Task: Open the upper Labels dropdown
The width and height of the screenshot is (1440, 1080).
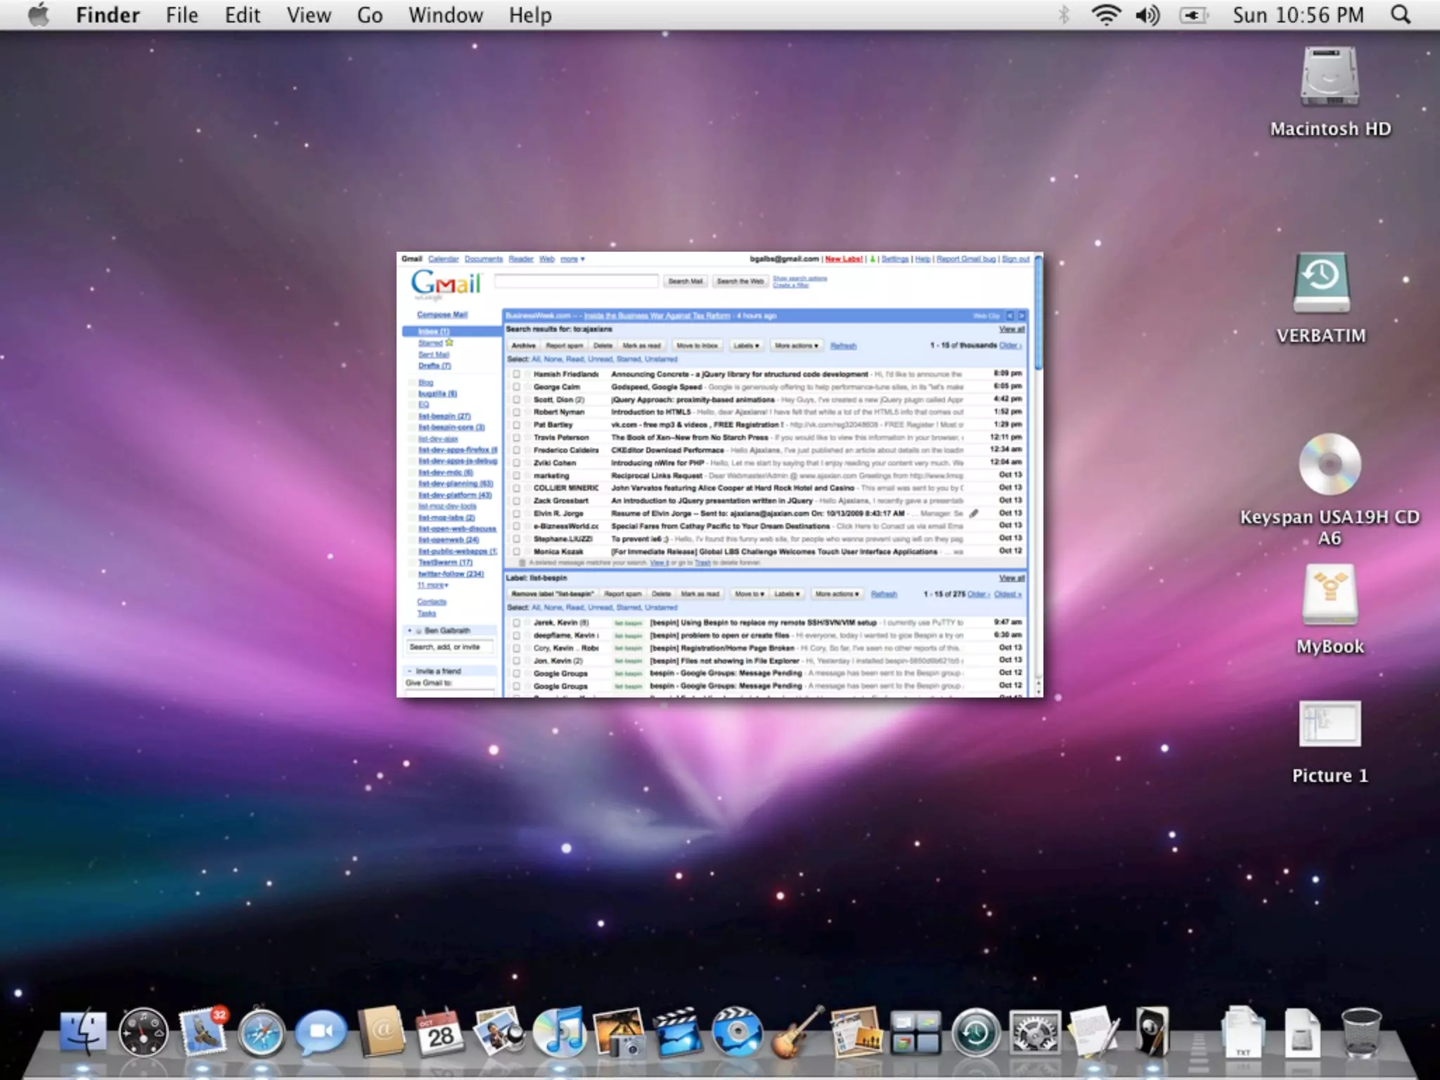Action: (x=746, y=346)
